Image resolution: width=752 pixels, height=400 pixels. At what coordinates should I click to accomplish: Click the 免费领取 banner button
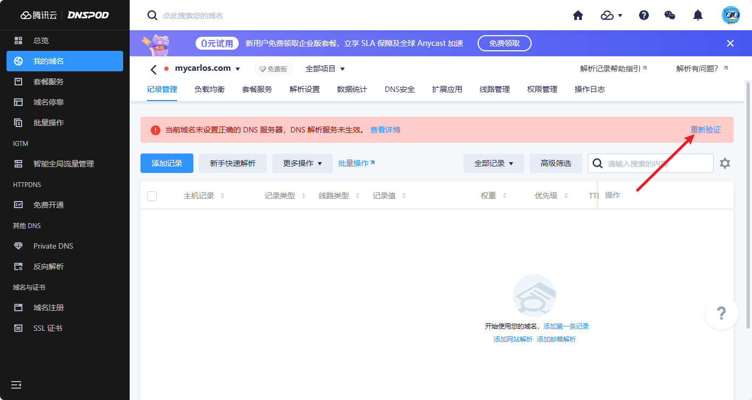point(505,43)
